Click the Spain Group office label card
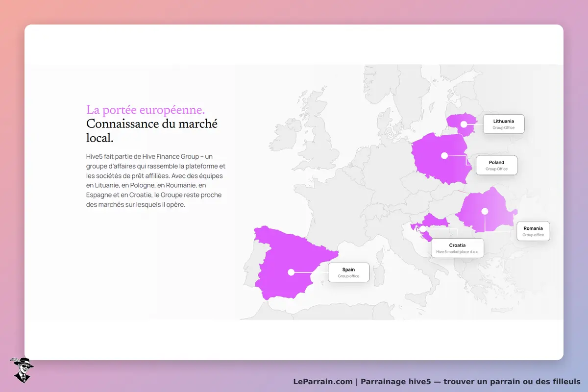This screenshot has height=392, width=588. [348, 272]
